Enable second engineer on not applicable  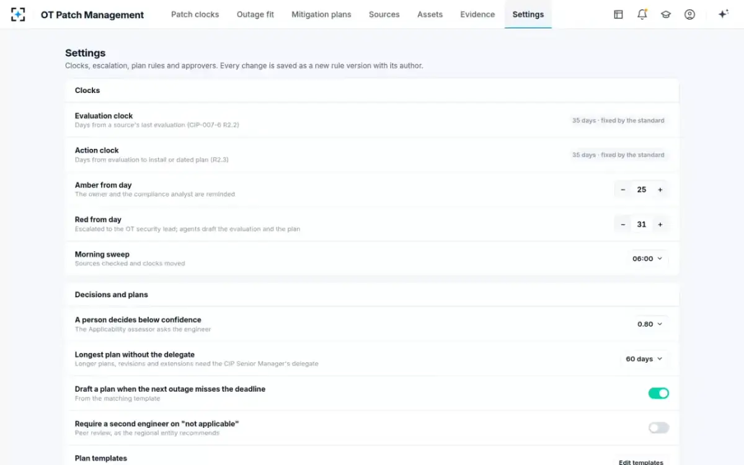tap(658, 428)
